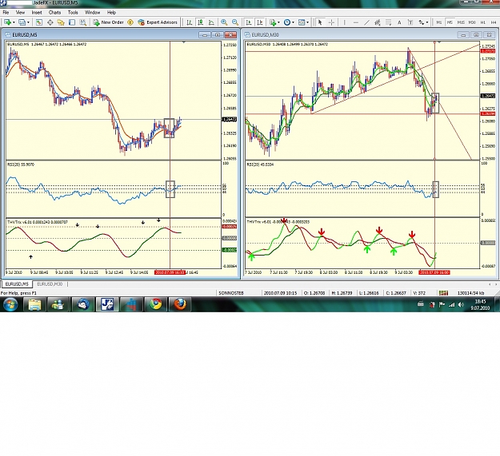500x456 pixels.
Task: Select the Trendline drawing tool
Action: 366,22
